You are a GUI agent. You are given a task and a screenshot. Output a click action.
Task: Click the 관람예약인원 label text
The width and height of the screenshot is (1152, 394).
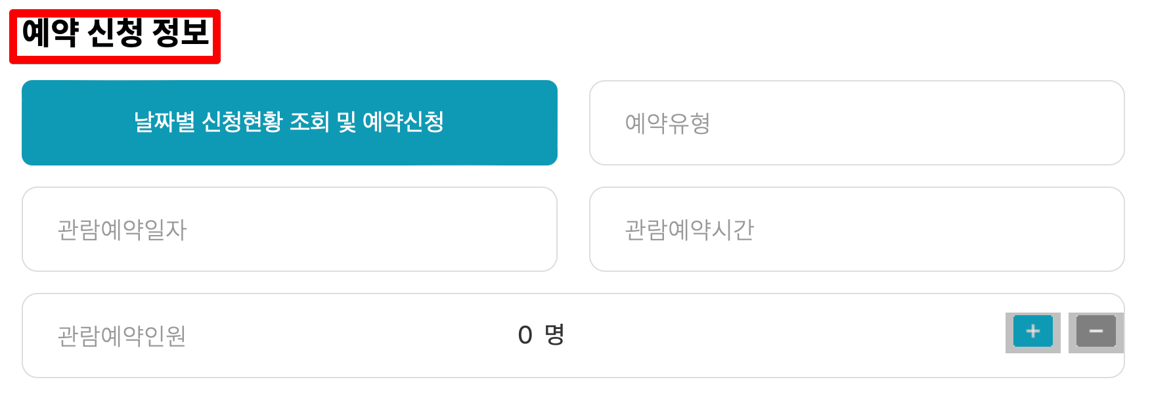click(121, 335)
